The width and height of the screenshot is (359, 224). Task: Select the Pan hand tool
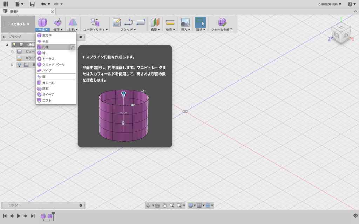(164, 205)
